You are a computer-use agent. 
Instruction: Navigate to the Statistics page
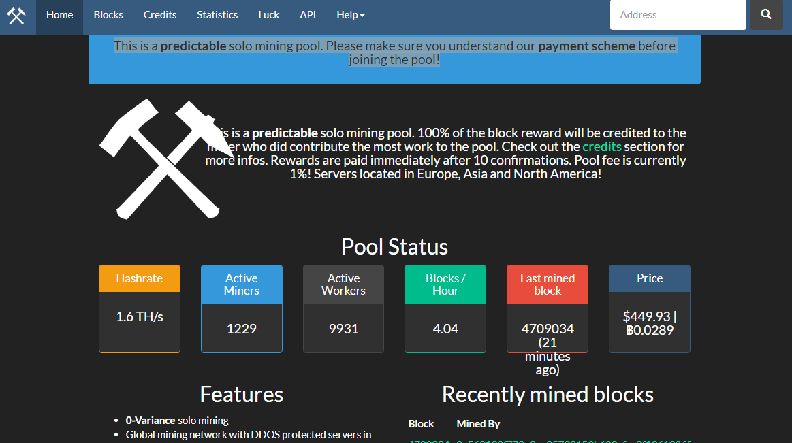click(x=217, y=15)
